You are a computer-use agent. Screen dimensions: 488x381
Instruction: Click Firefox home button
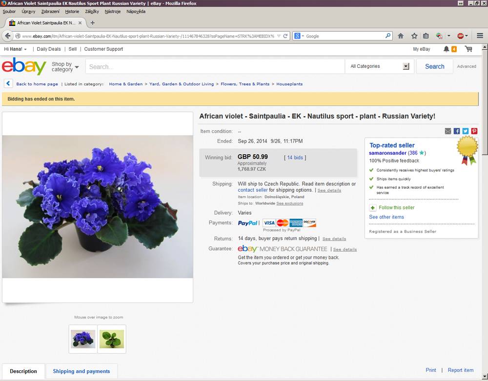(x=401, y=36)
